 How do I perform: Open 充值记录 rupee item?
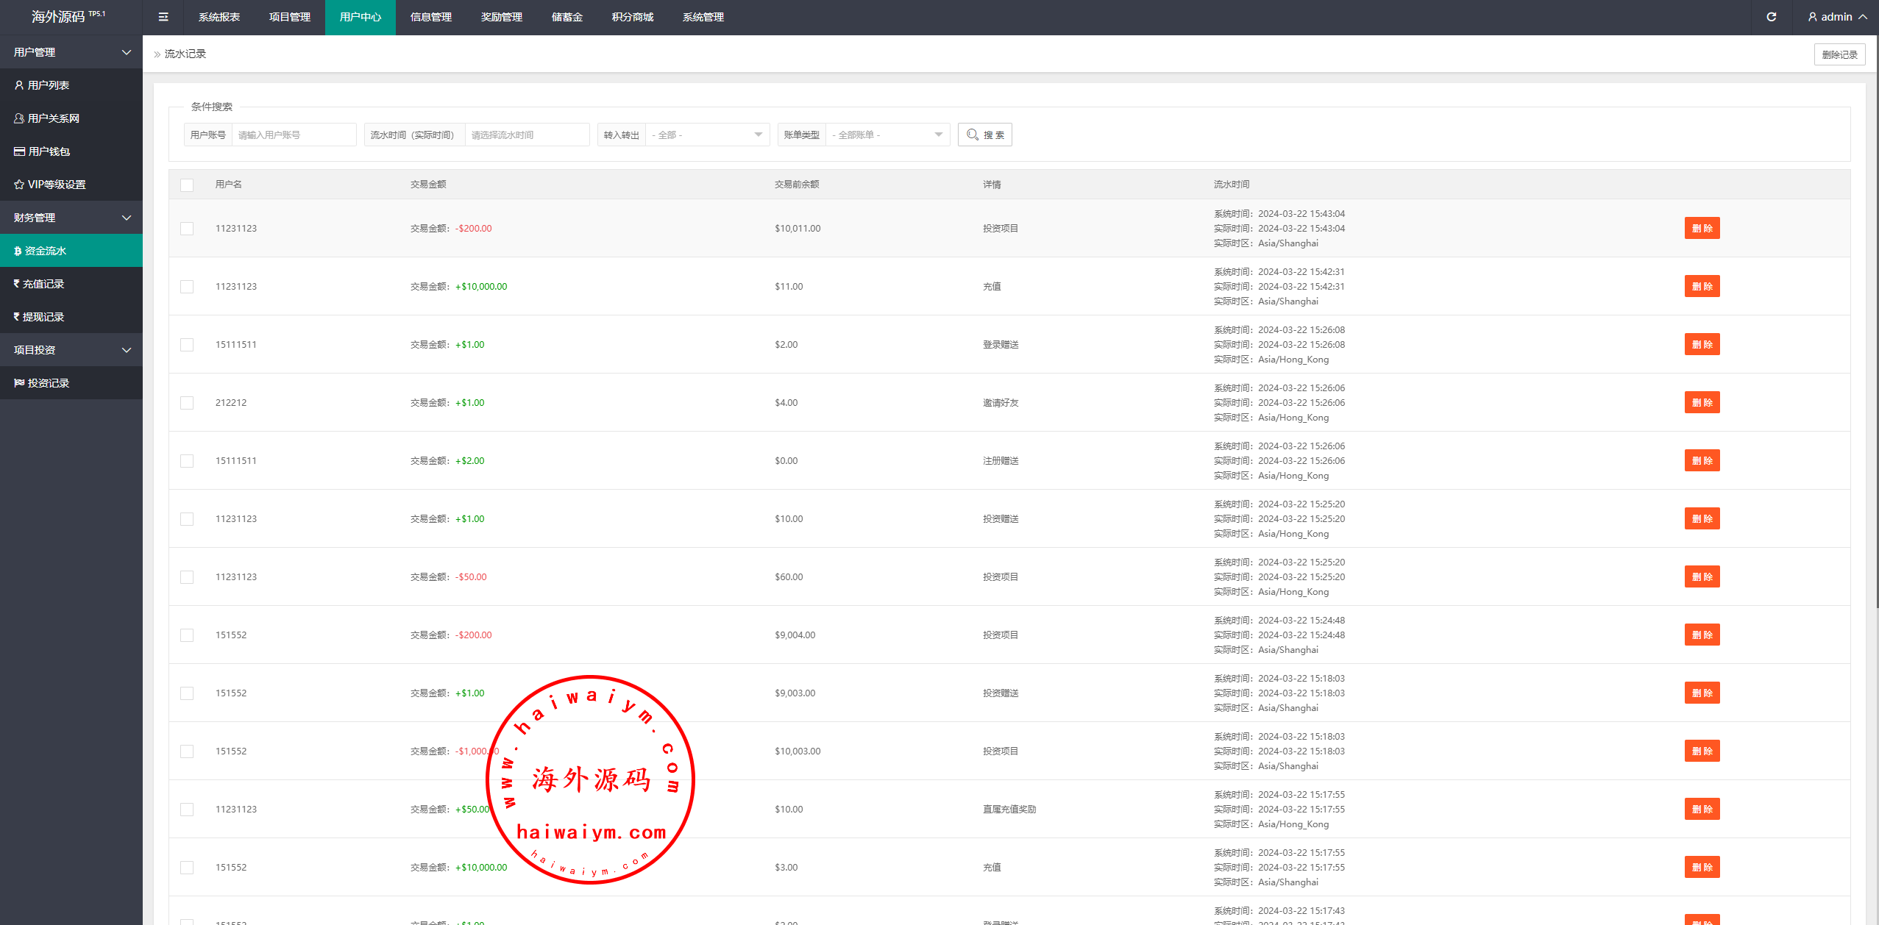[39, 284]
